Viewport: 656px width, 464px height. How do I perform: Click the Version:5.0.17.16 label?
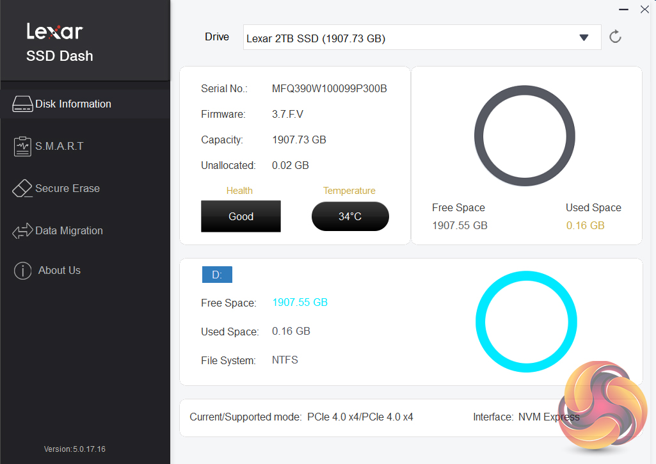click(75, 449)
